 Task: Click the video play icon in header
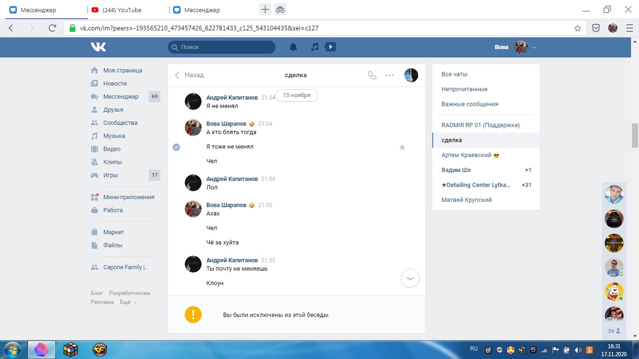(330, 47)
